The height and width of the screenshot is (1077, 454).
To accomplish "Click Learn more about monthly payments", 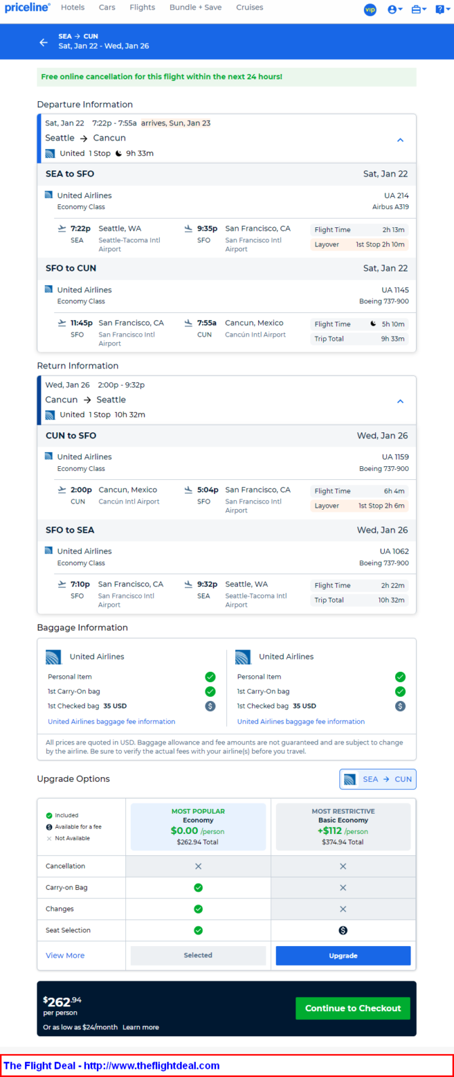I will (x=141, y=1027).
